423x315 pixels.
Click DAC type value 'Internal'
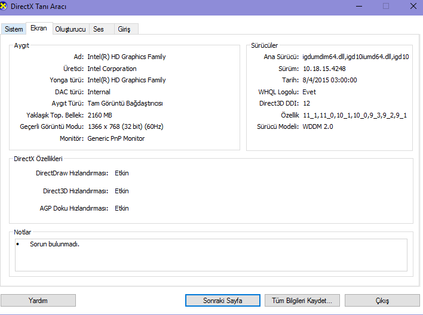pos(99,92)
